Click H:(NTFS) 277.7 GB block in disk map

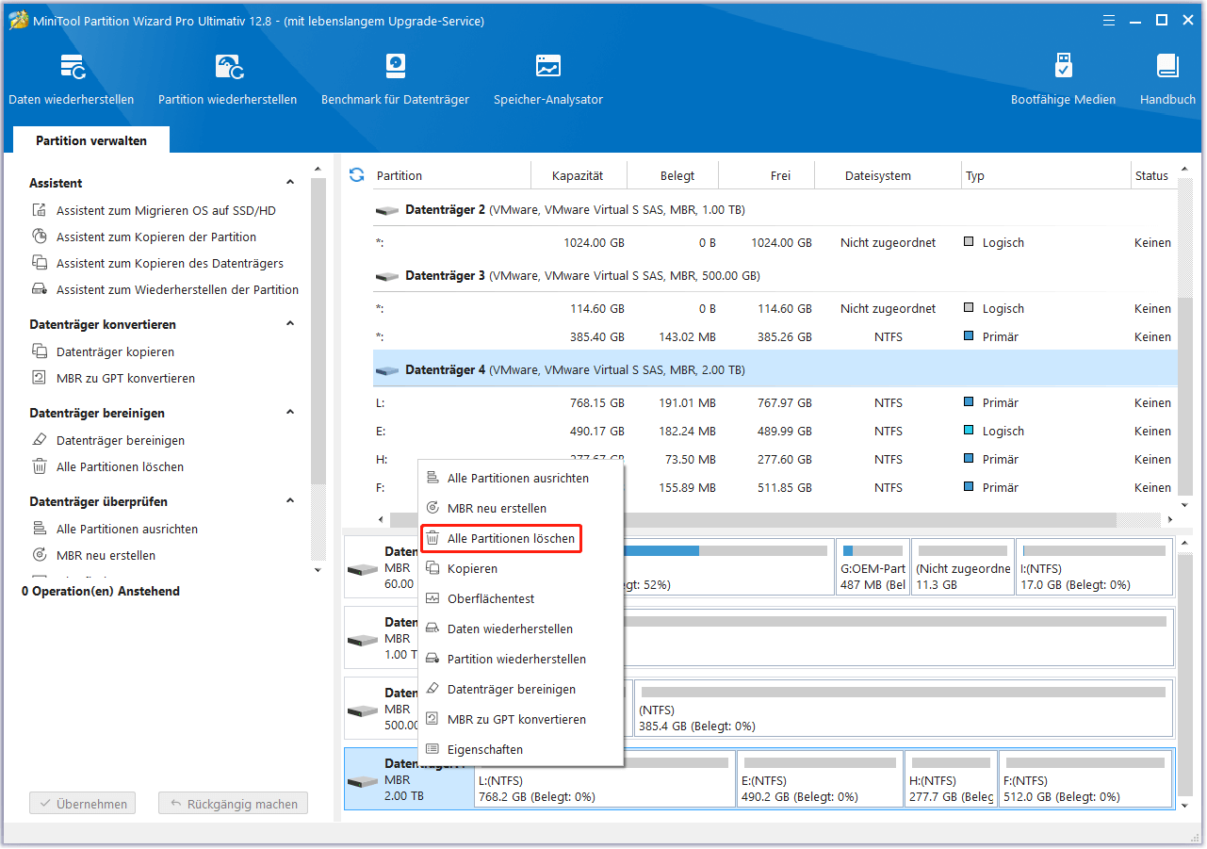tap(951, 779)
